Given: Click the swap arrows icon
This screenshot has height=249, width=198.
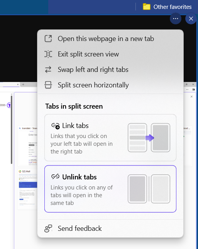Looking at the screenshot, I should 48,70.
